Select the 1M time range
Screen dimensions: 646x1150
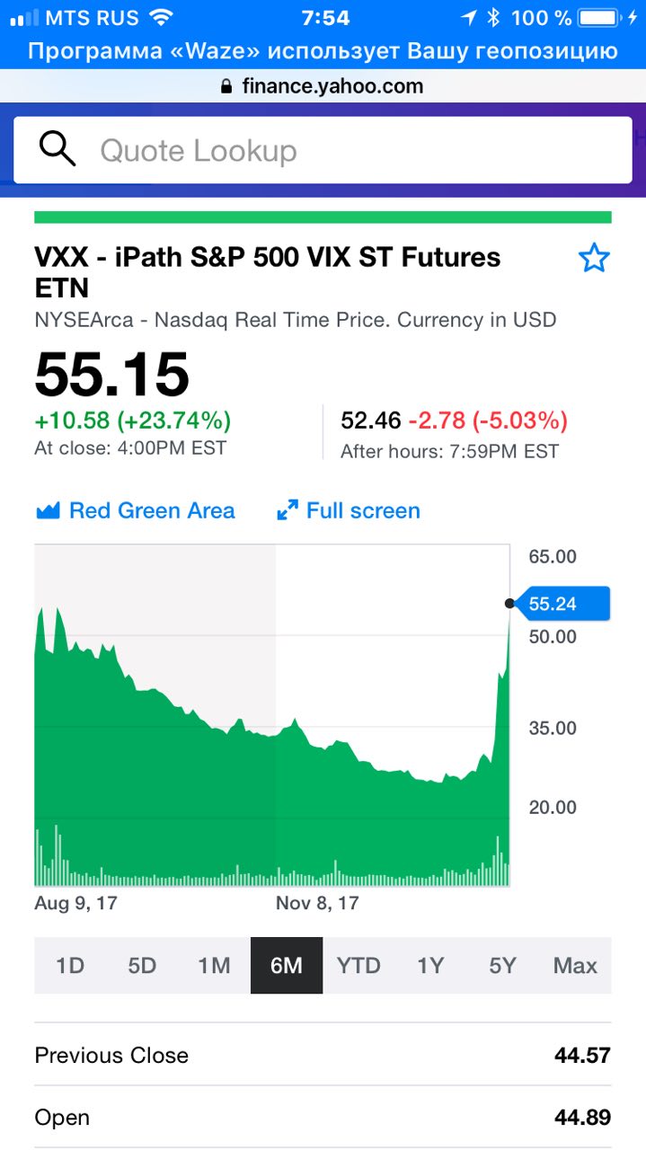pos(214,966)
